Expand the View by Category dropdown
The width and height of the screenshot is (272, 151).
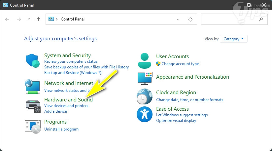(234, 39)
